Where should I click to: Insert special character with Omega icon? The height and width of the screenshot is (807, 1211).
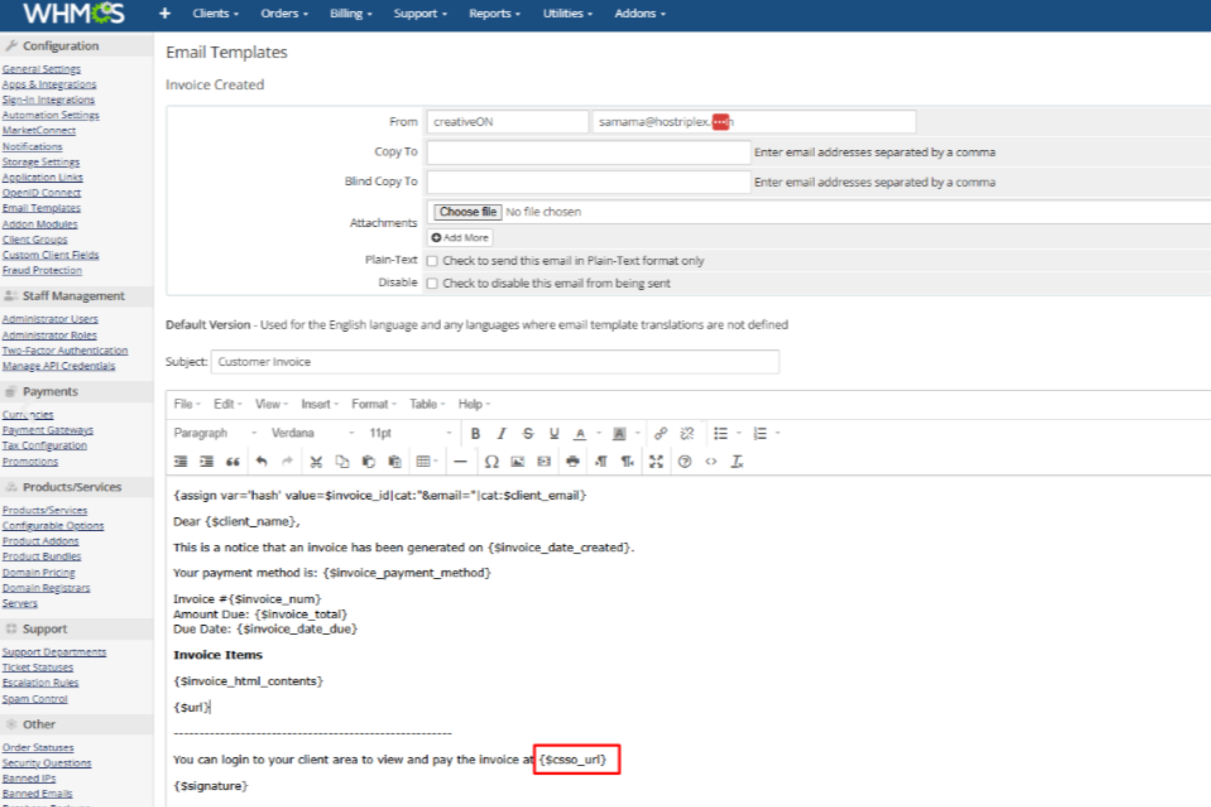[x=491, y=462]
